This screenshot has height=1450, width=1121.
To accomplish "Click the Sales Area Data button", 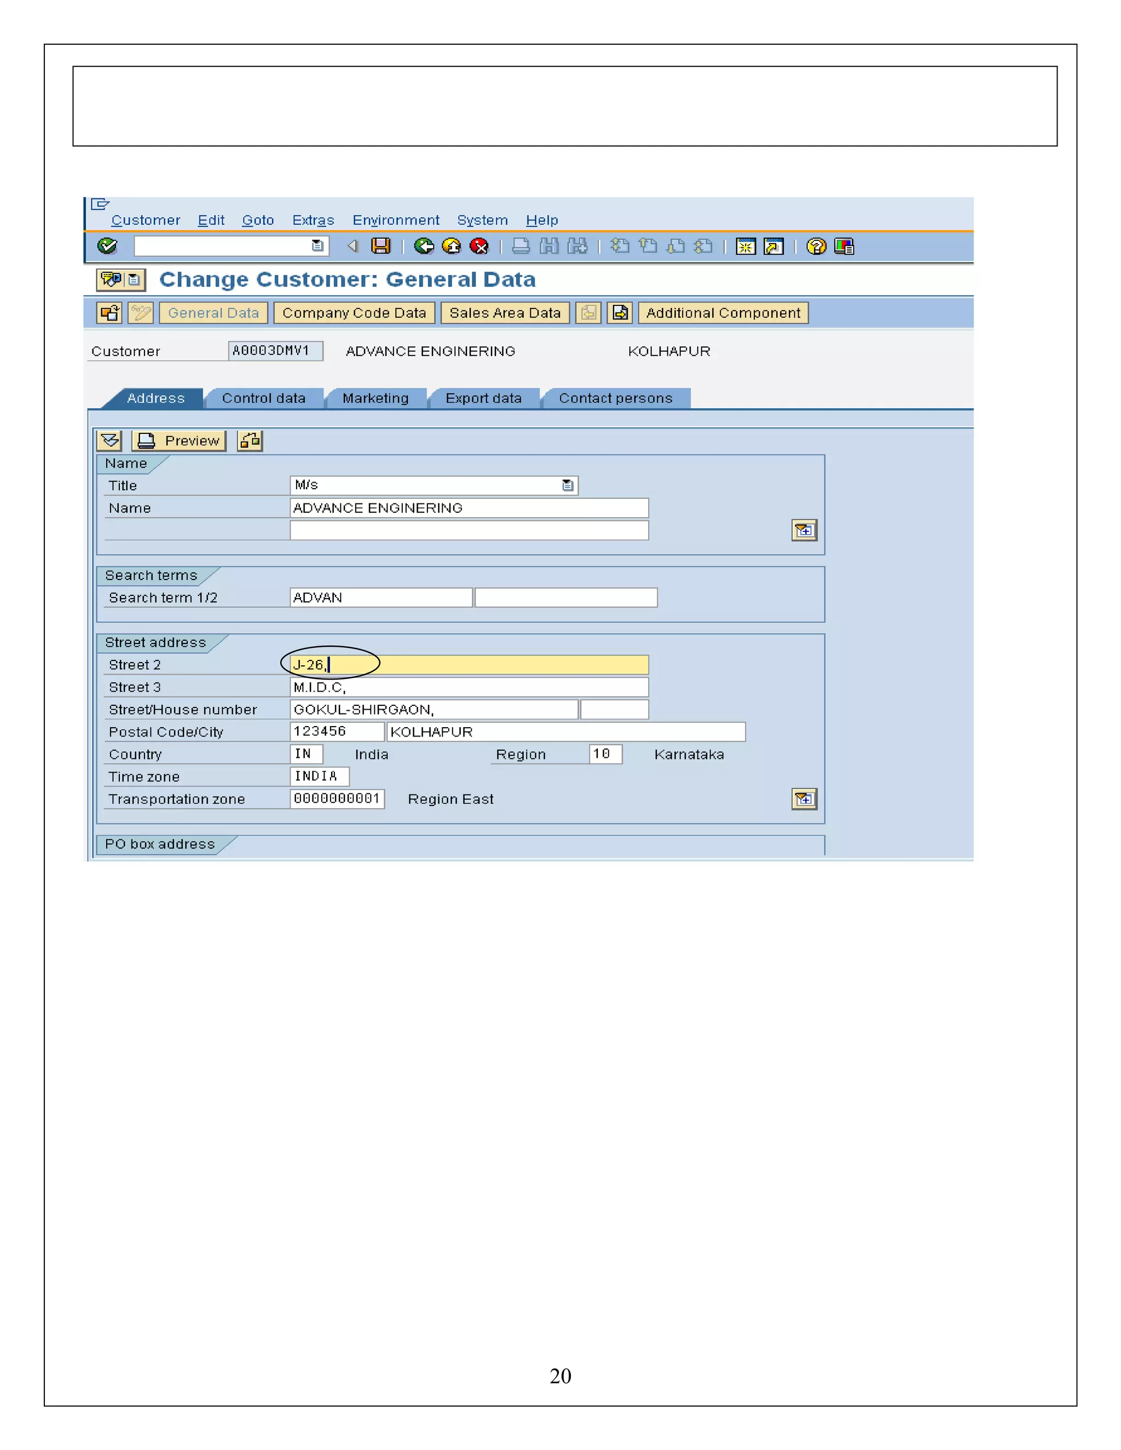I will coord(505,312).
